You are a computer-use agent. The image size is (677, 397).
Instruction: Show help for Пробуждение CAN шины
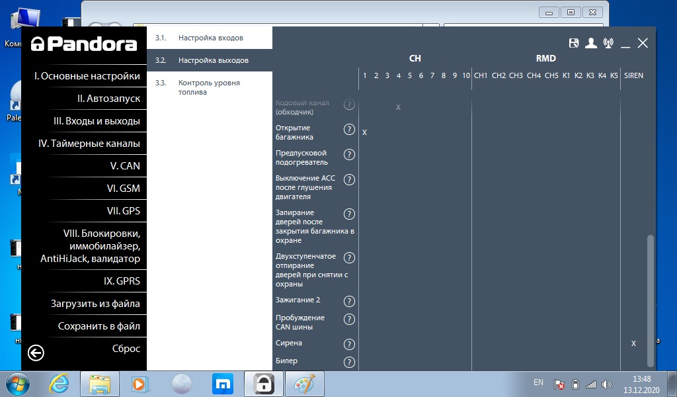click(x=349, y=320)
